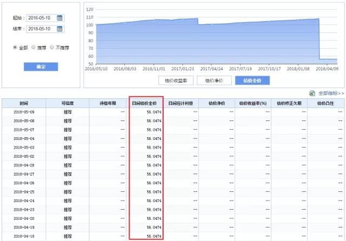Select the 2018-04-20 date cell
The width and height of the screenshot is (346, 241).
click(x=24, y=218)
